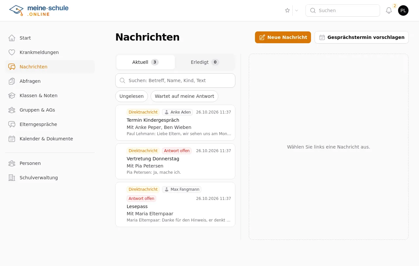Click the Klassen & Noten graduation cap icon

tap(12, 96)
